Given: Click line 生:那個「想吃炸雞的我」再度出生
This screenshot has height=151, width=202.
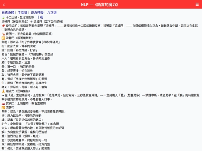Looking at the screenshot, I should point(24,83).
